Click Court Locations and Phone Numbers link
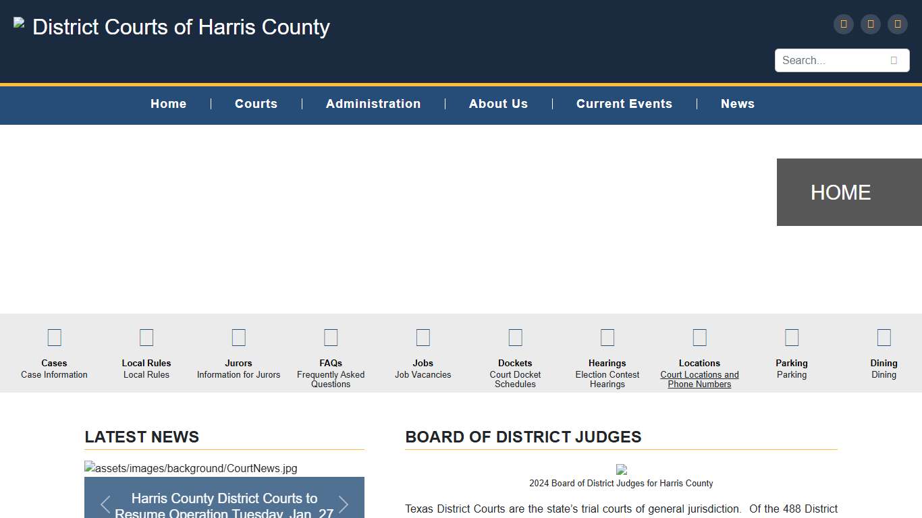 (x=699, y=379)
